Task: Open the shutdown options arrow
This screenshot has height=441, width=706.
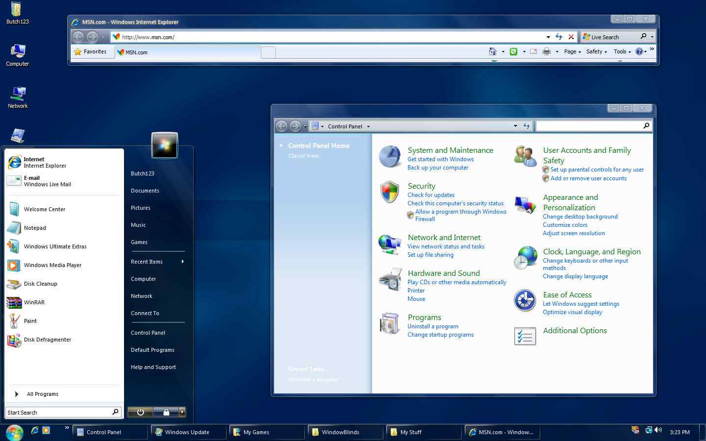Action: (x=182, y=412)
